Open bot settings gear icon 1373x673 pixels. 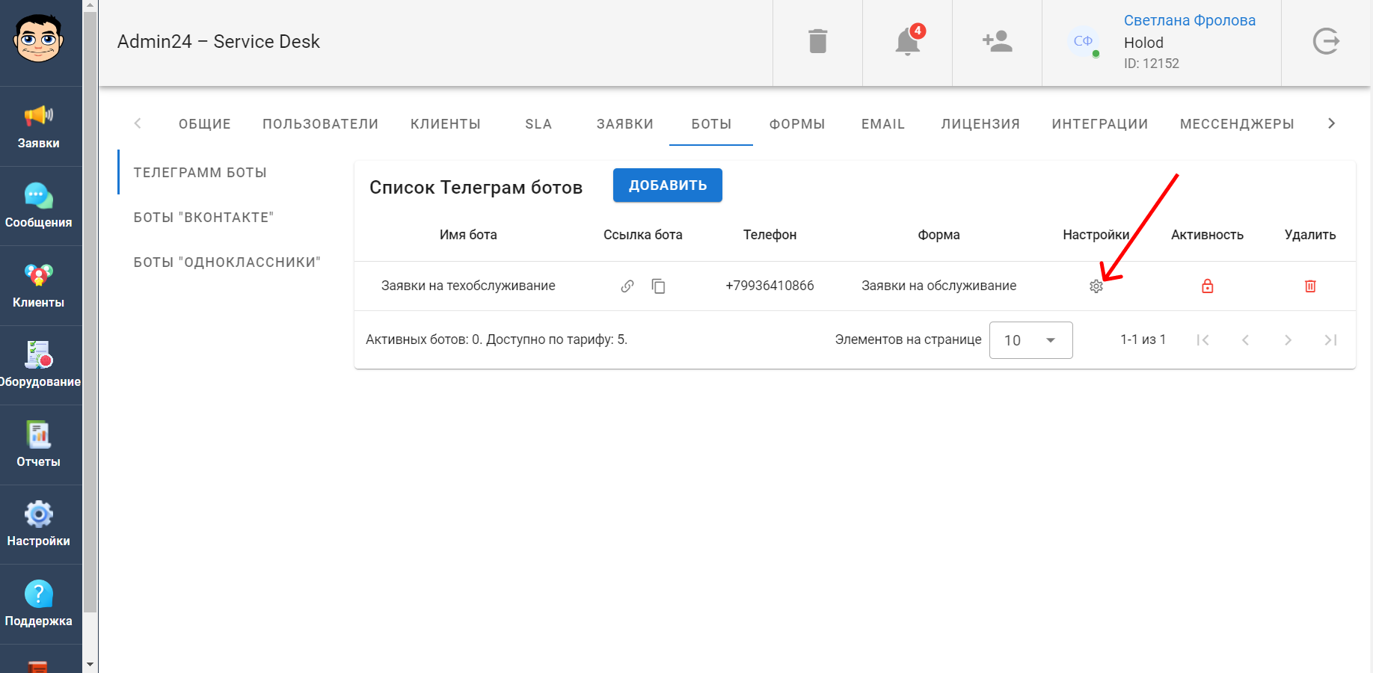(1096, 286)
